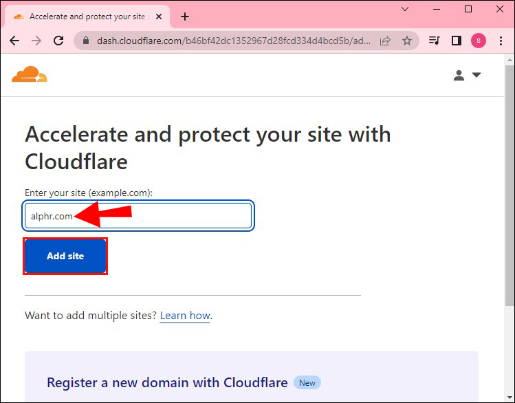
Task: Share this page using the share icon
Action: pyautogui.click(x=386, y=41)
